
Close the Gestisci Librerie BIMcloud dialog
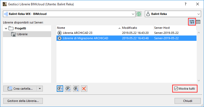[198, 4]
